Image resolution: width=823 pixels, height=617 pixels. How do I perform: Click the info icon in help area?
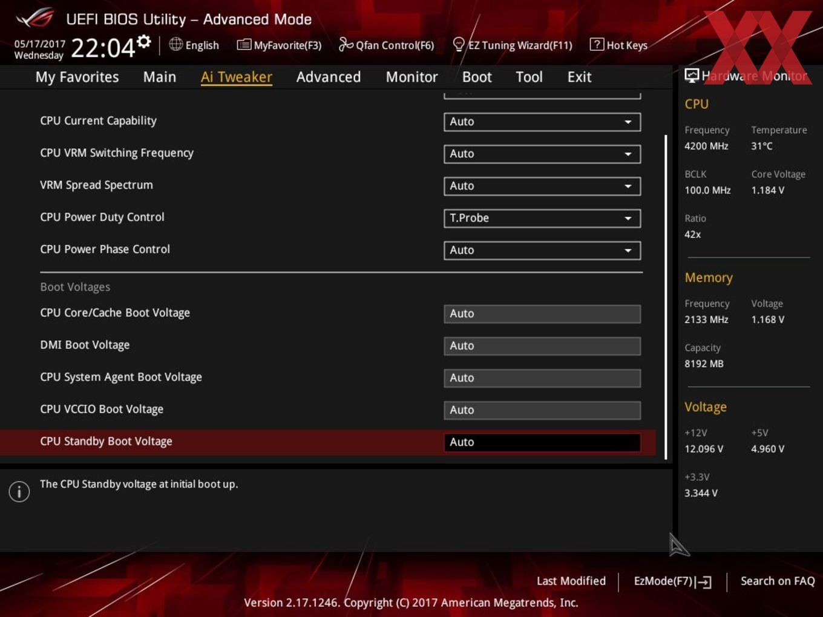pyautogui.click(x=19, y=492)
